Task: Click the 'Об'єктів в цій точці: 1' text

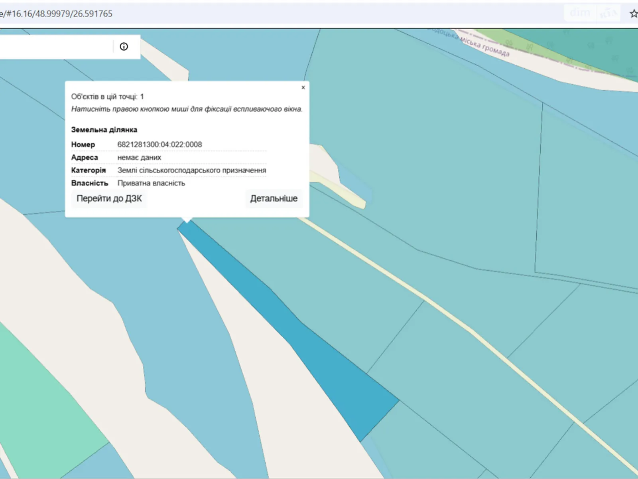Action: (107, 97)
